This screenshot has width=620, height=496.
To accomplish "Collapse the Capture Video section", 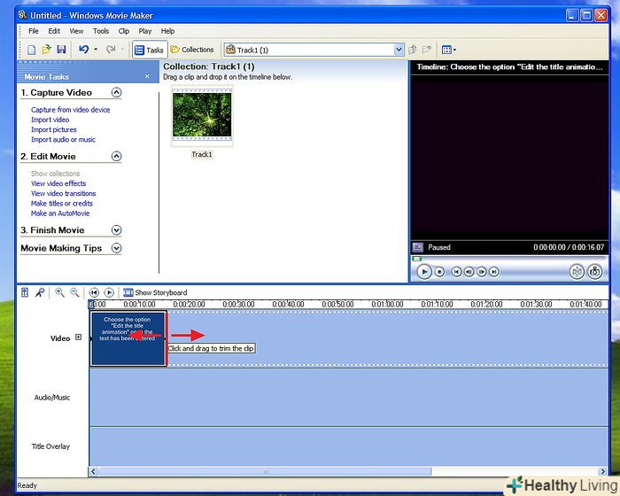I will click(116, 93).
